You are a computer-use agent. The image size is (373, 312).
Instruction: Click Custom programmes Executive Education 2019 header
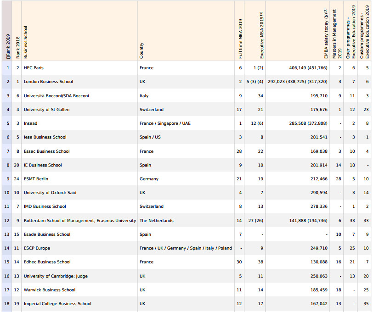coord(364,31)
